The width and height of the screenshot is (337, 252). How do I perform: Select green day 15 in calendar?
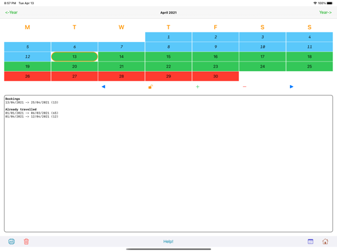[x=168, y=57]
